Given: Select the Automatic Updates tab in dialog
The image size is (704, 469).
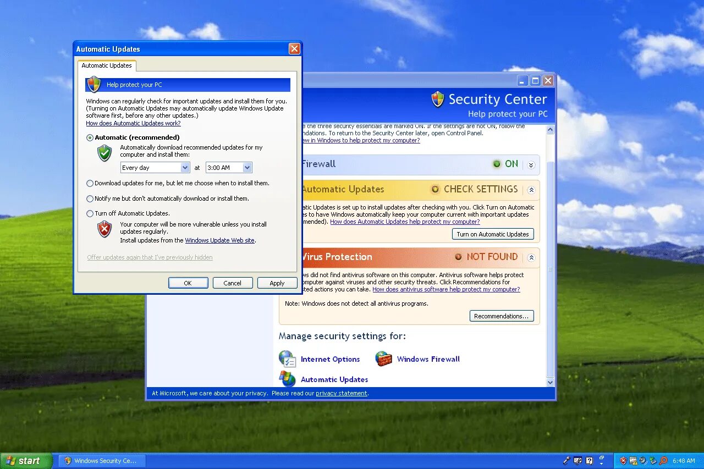Looking at the screenshot, I should tap(107, 65).
